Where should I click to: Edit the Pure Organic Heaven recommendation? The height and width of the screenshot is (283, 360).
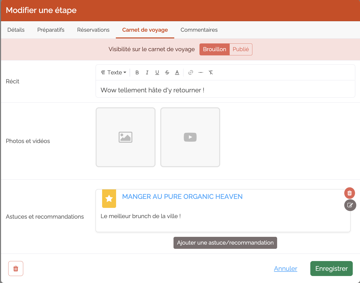pos(350,205)
